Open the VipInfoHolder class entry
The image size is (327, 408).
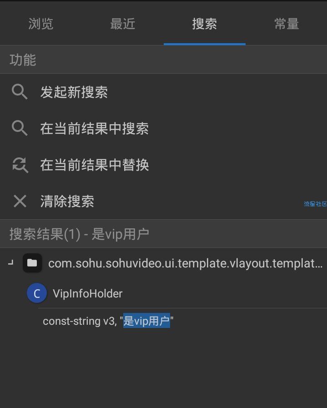87,293
